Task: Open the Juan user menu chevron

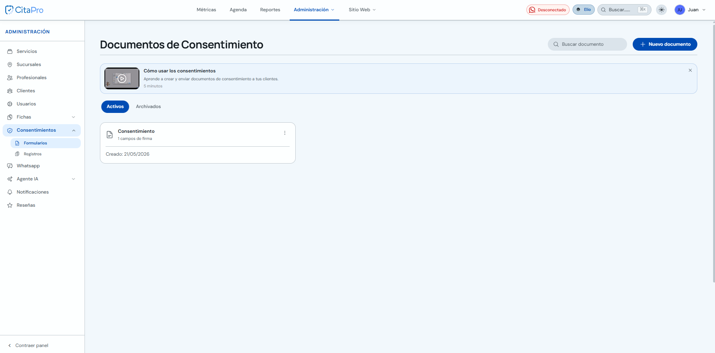Action: (x=704, y=10)
